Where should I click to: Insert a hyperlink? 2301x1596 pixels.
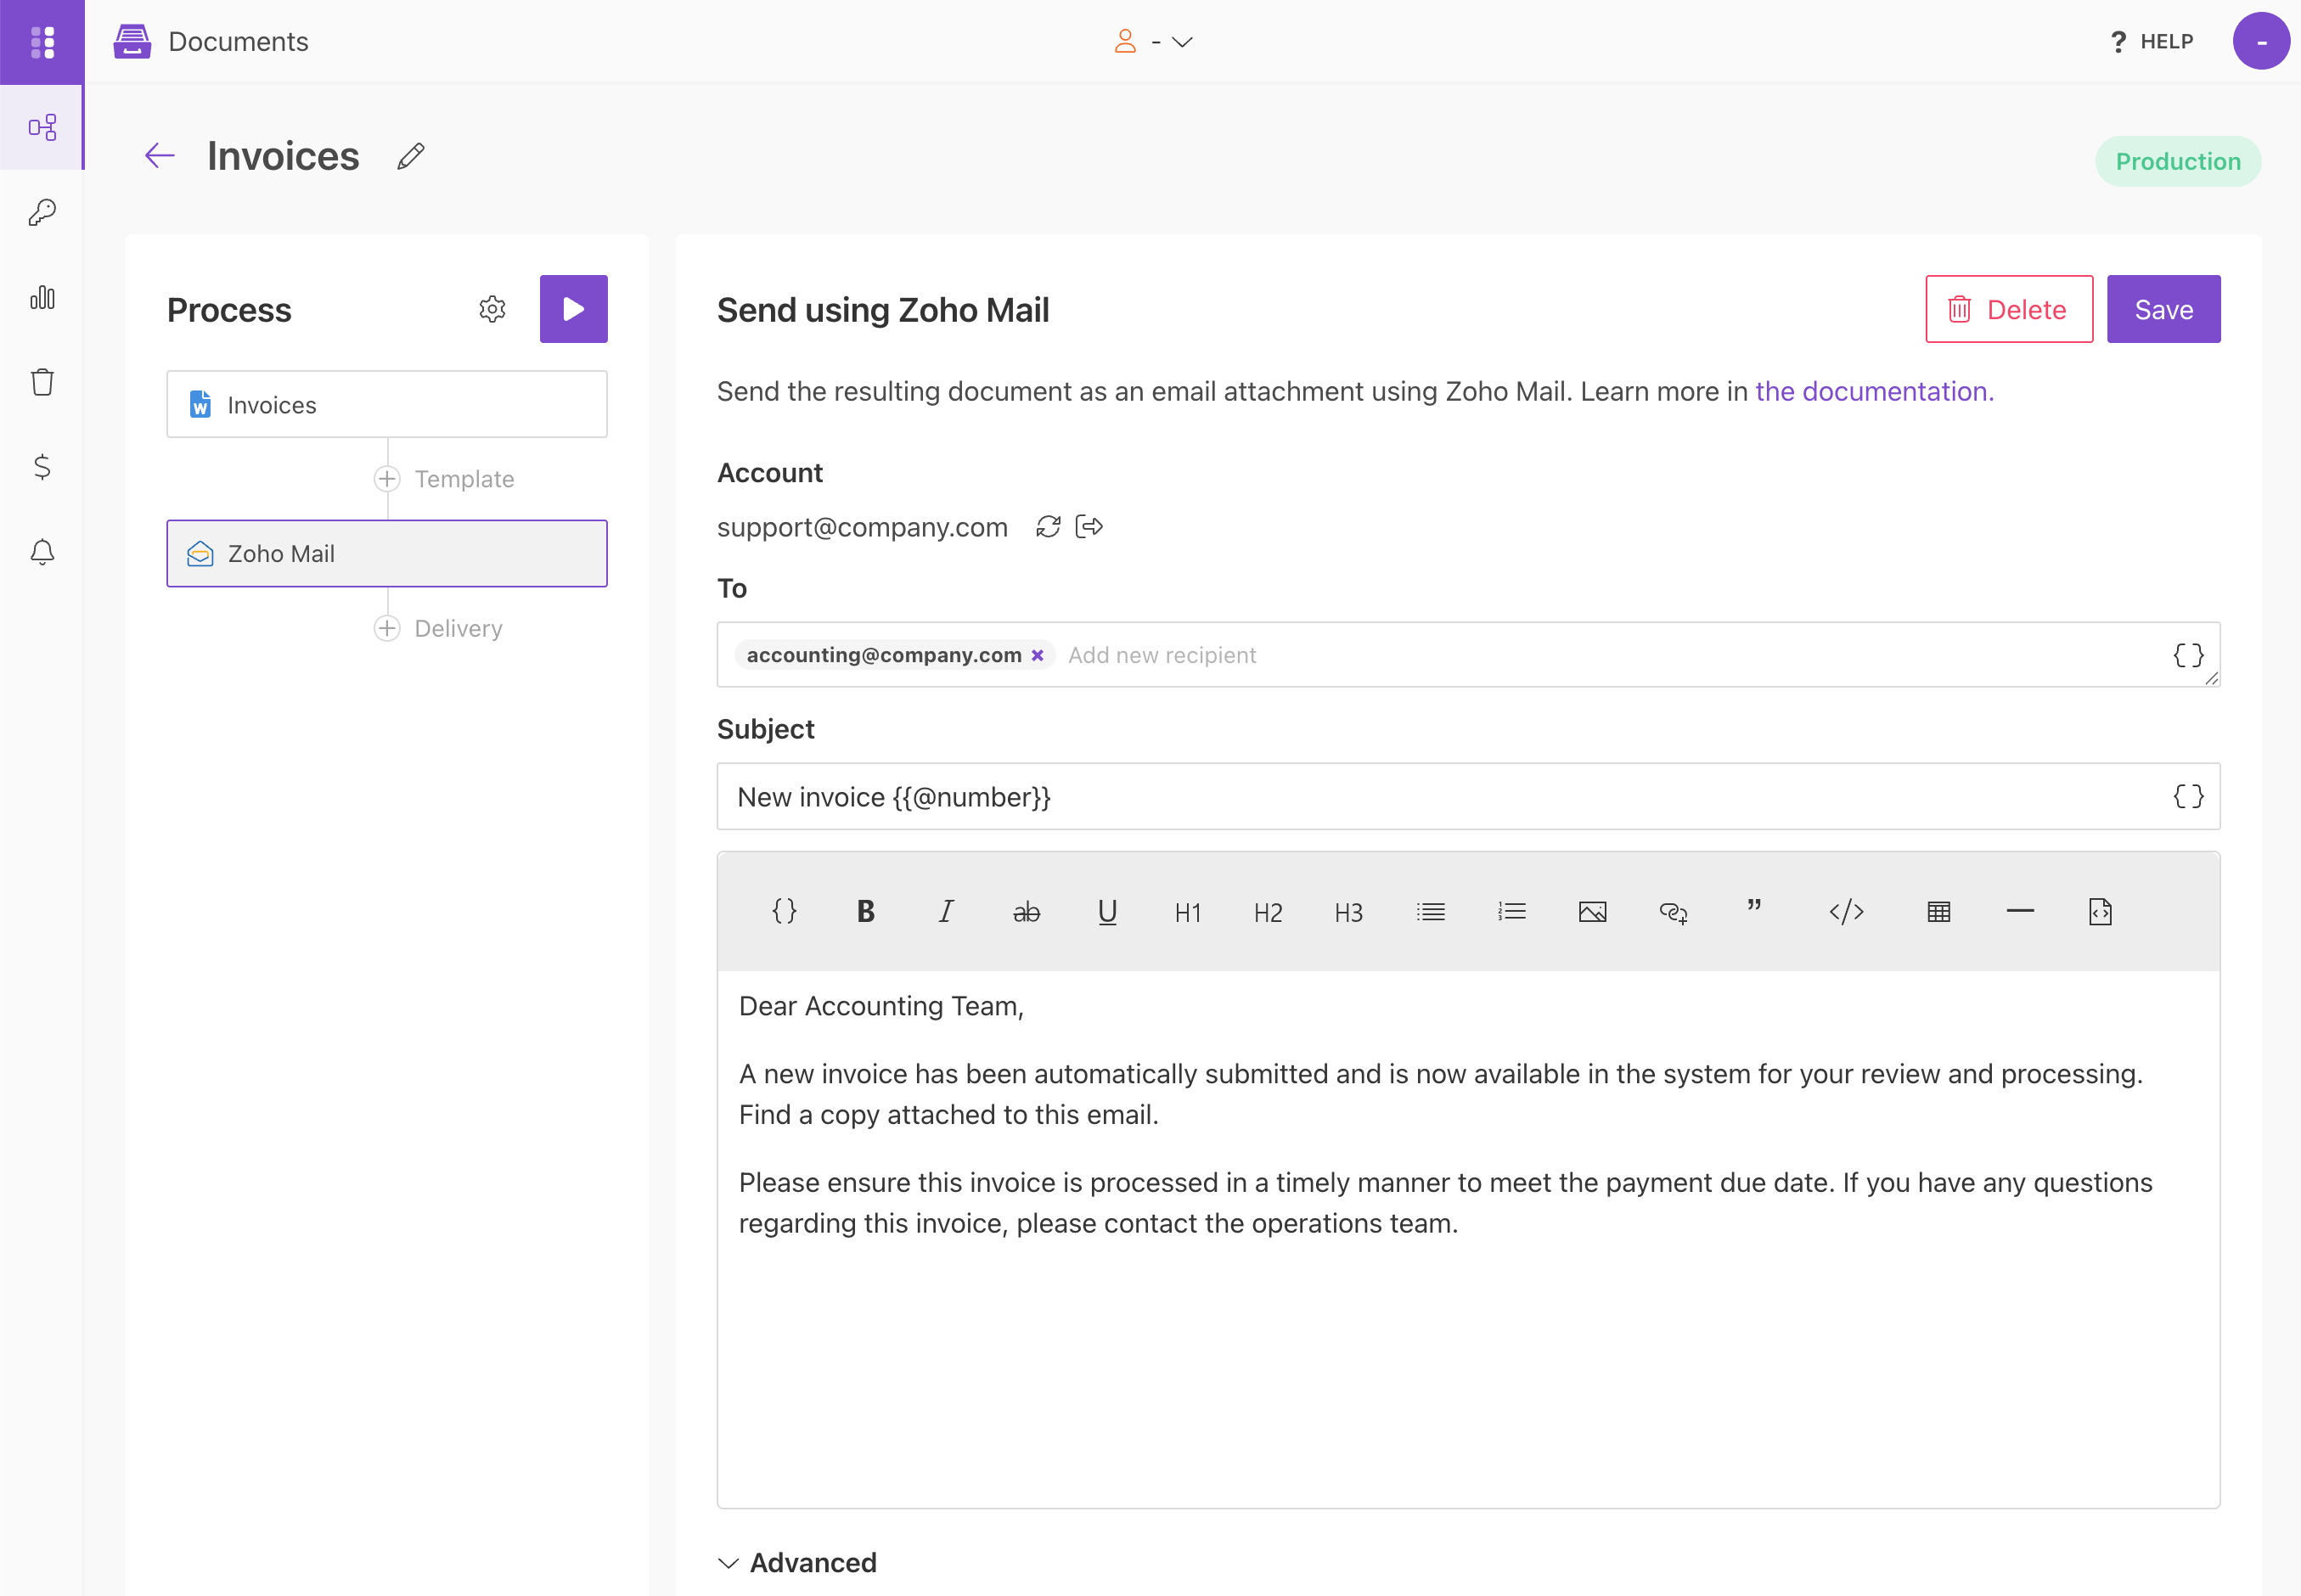[x=1674, y=912]
